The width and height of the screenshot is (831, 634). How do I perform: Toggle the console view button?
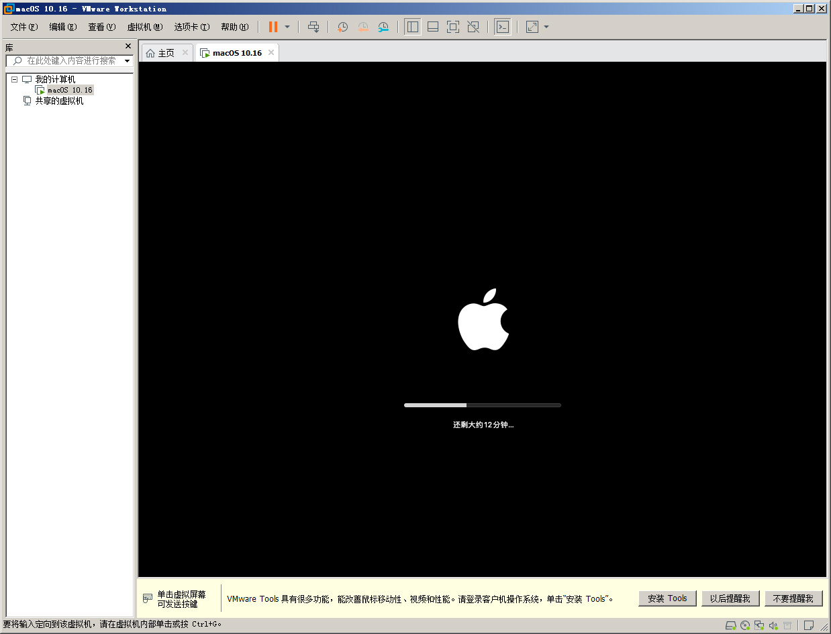tap(502, 27)
